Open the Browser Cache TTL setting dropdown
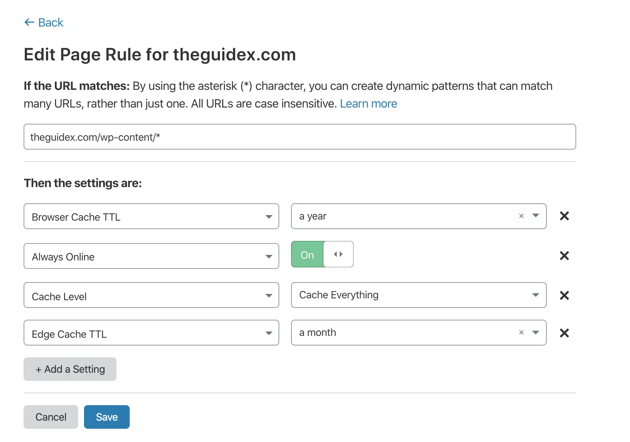This screenshot has height=442, width=630. 269,217
